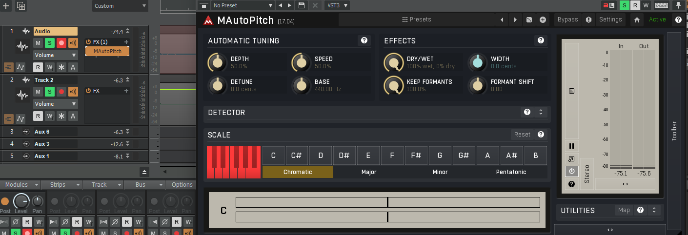Add an effect to Audio track FX rack
This screenshot has width=688, height=235.
point(126,42)
